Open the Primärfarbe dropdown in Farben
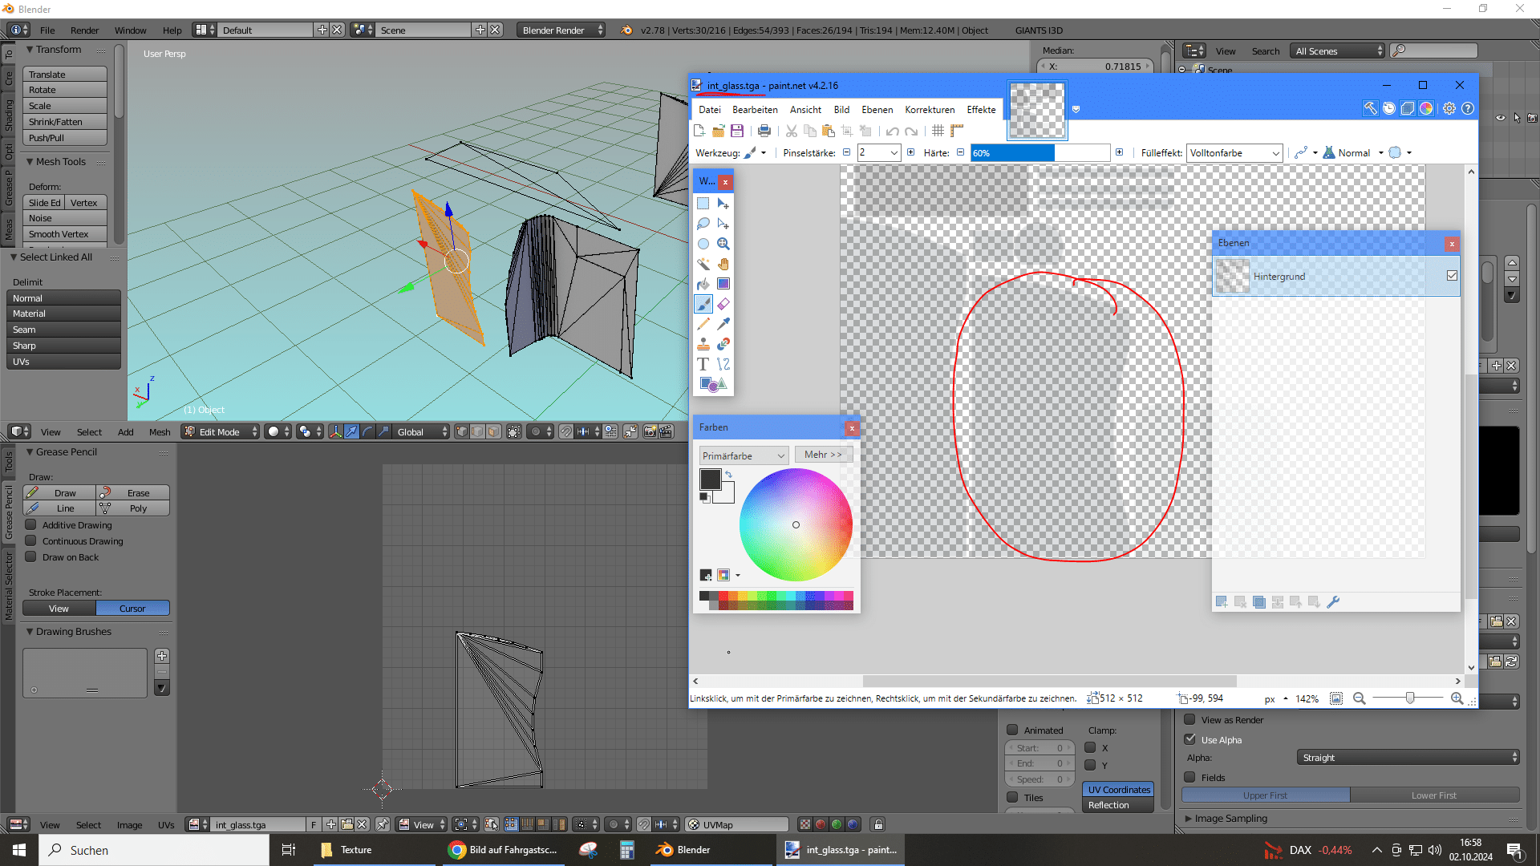 coord(744,455)
